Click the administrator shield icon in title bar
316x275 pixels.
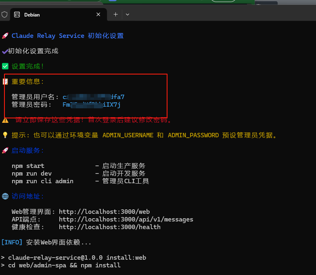(4, 14)
